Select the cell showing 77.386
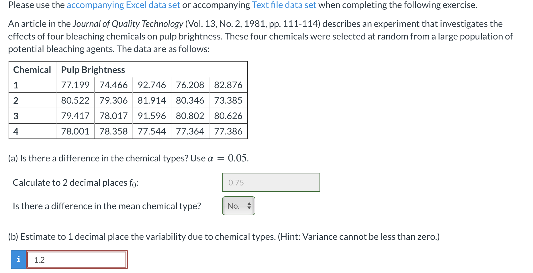The height and width of the screenshot is (273, 533). pos(228,131)
